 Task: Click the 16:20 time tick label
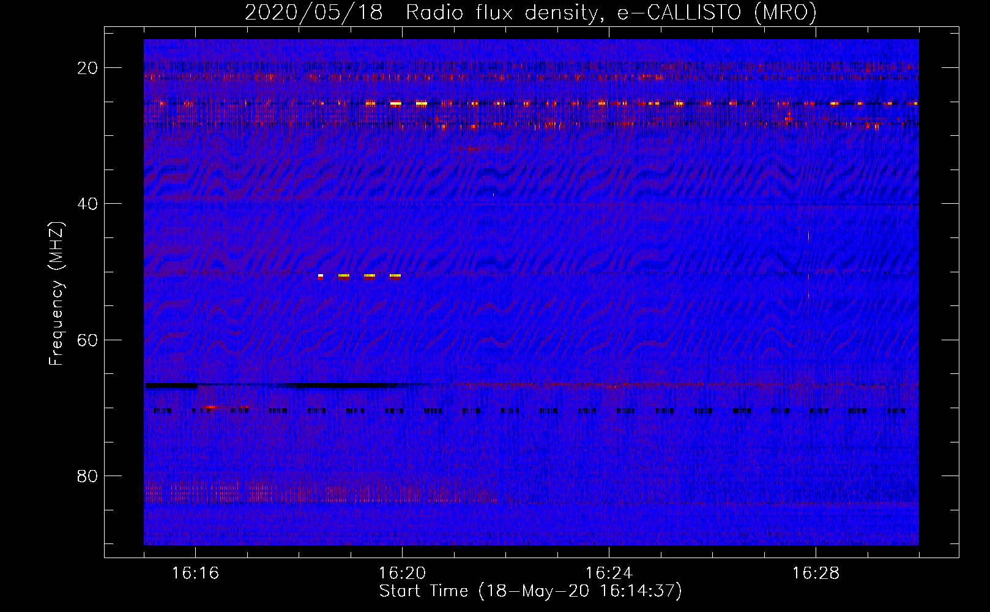[402, 573]
